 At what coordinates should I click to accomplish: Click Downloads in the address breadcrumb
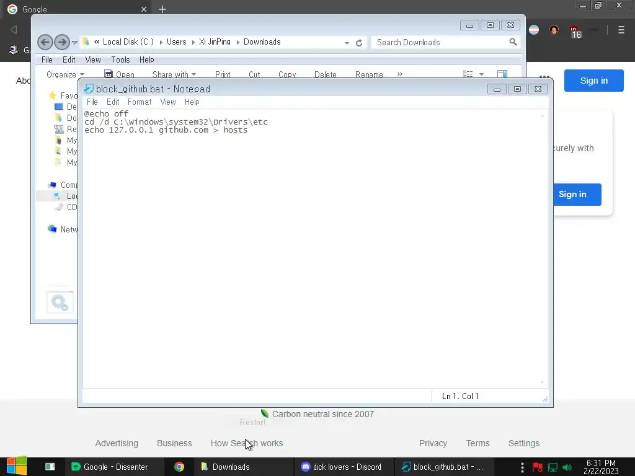pos(262,42)
